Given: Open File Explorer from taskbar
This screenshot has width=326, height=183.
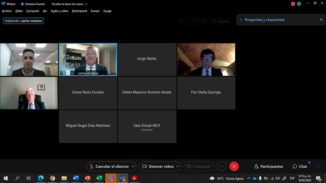Looking at the screenshot, I should click(x=64, y=178).
